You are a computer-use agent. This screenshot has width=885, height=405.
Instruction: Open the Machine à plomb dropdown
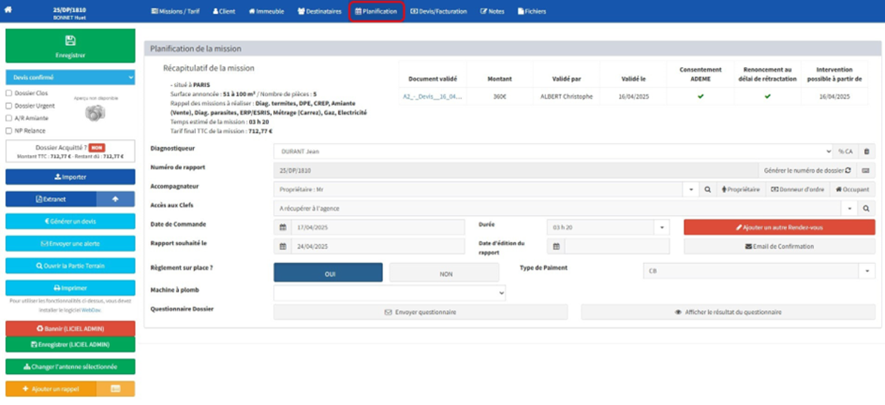(x=390, y=293)
